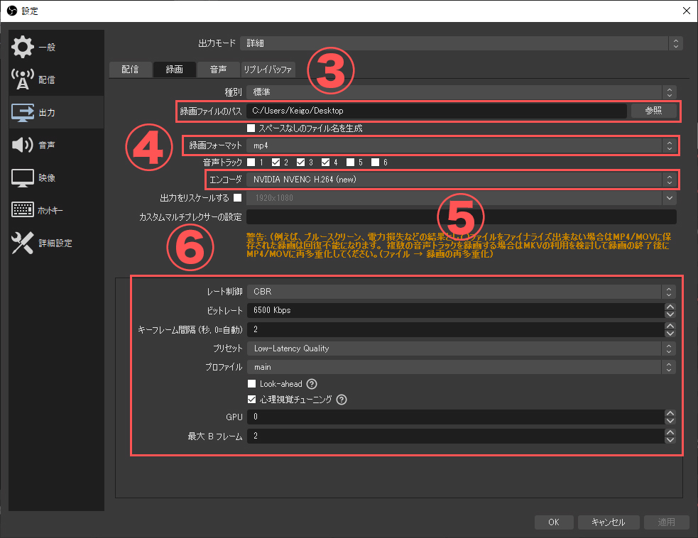698x538 pixels.
Task: Decrease GPU value with down arrow
Action: coord(670,420)
